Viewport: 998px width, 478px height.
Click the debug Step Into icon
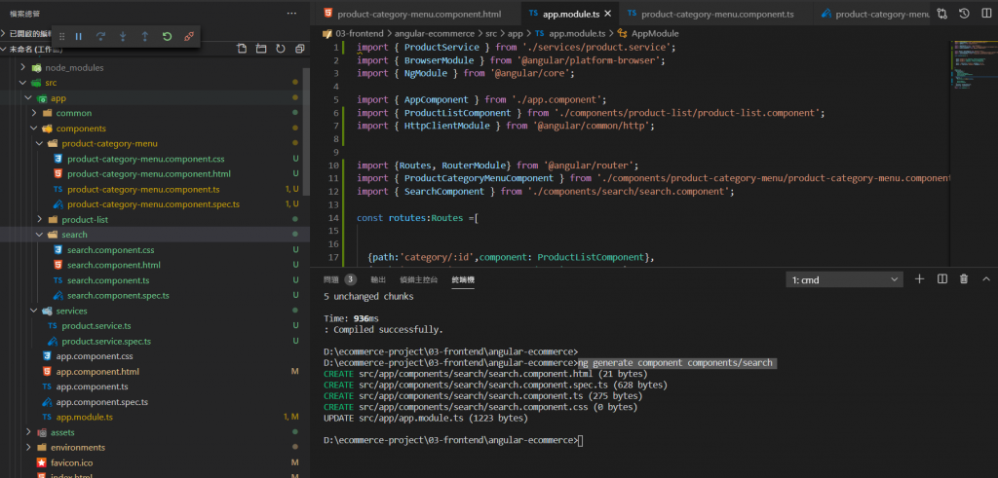click(x=123, y=36)
